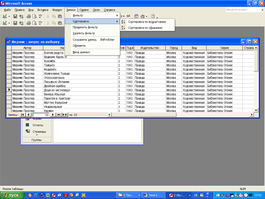The image size is (265, 199).
Task: Open View dropdown arrow in upper toolbar row
Action: pos(9,16)
